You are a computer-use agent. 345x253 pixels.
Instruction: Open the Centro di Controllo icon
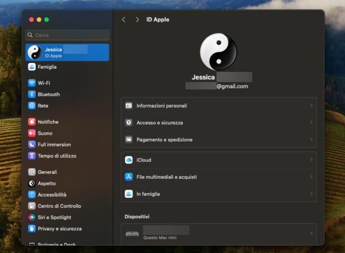32,206
